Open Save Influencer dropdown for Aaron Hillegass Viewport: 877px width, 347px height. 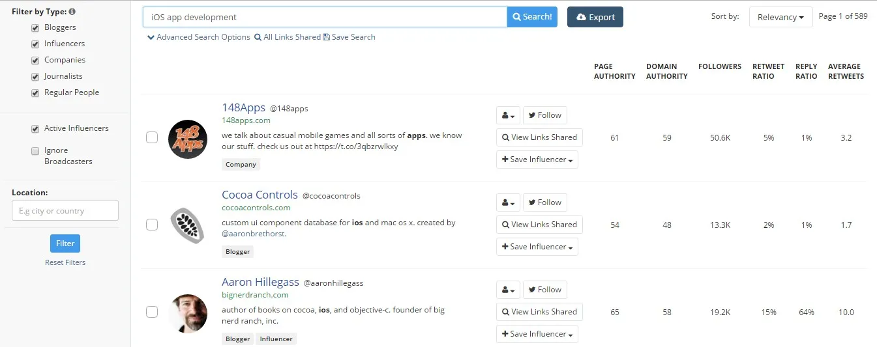coord(537,334)
